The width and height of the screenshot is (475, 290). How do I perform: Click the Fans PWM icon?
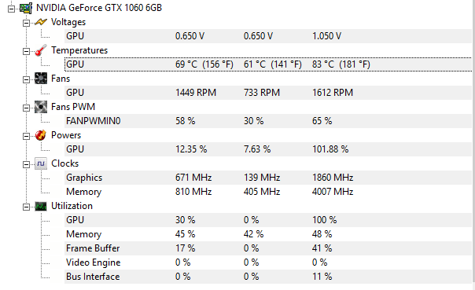[41, 107]
